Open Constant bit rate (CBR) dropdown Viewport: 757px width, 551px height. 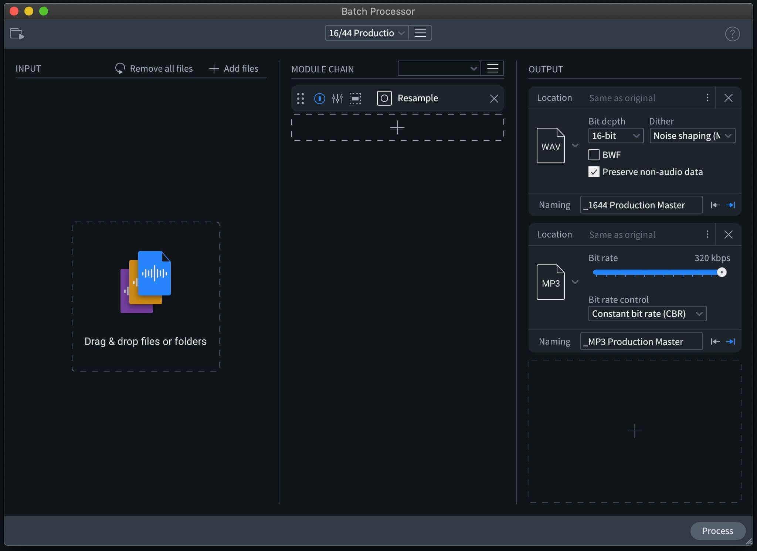[x=647, y=314]
